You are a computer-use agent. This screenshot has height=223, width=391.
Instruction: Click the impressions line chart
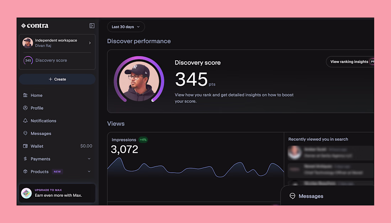[195, 168]
